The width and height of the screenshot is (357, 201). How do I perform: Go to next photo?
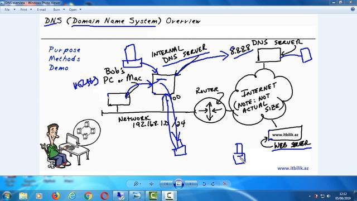pos(191,184)
